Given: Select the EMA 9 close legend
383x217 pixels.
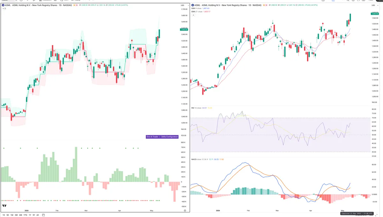Looking at the screenshot, I should tap(196, 9).
